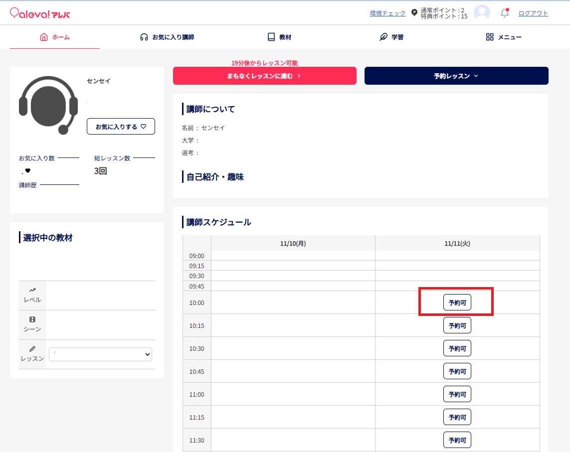Screen dimensions: 570x452
Task: Book the 10:00 予約可 slot
Action: 457,302
